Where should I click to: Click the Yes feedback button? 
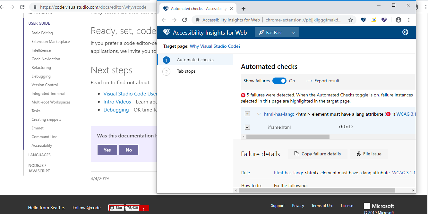point(107,150)
